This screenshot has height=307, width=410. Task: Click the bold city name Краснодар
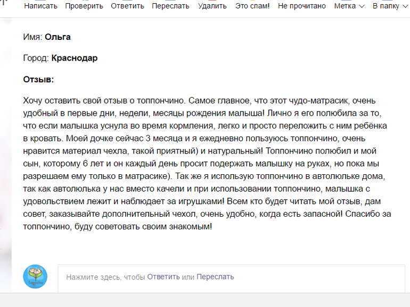74,58
